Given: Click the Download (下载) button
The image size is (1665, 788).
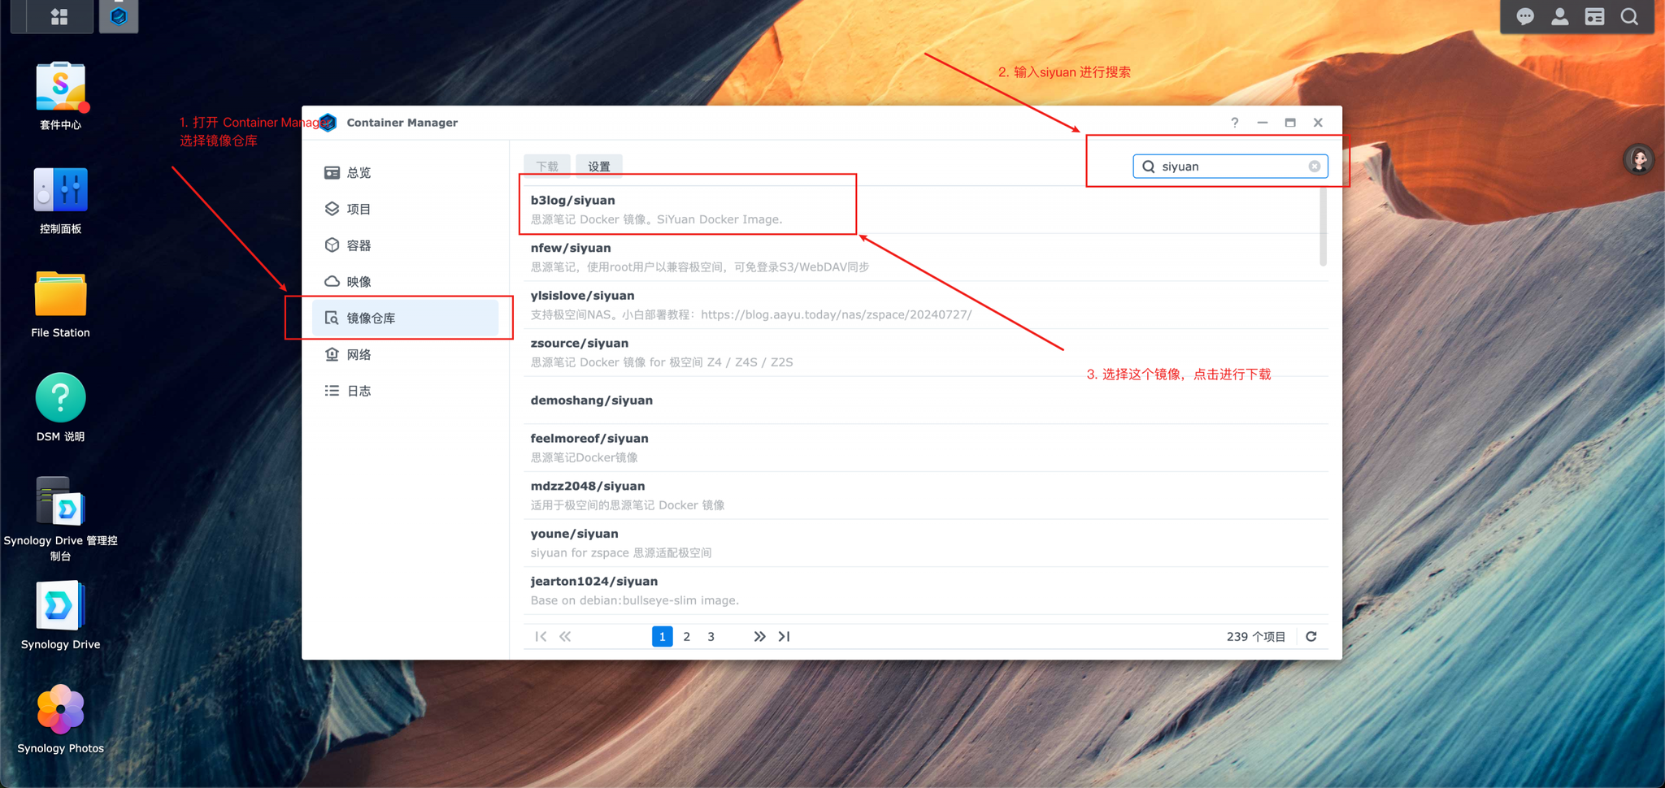Looking at the screenshot, I should (x=547, y=167).
